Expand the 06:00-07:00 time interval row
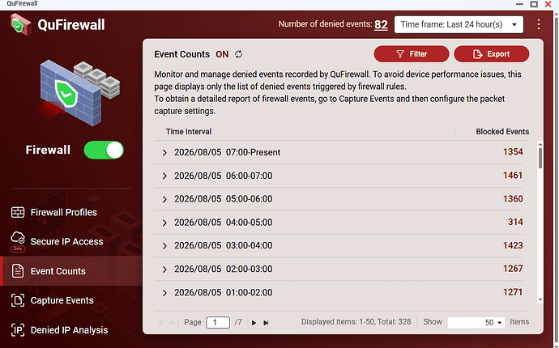This screenshot has height=348, width=559. [x=164, y=176]
